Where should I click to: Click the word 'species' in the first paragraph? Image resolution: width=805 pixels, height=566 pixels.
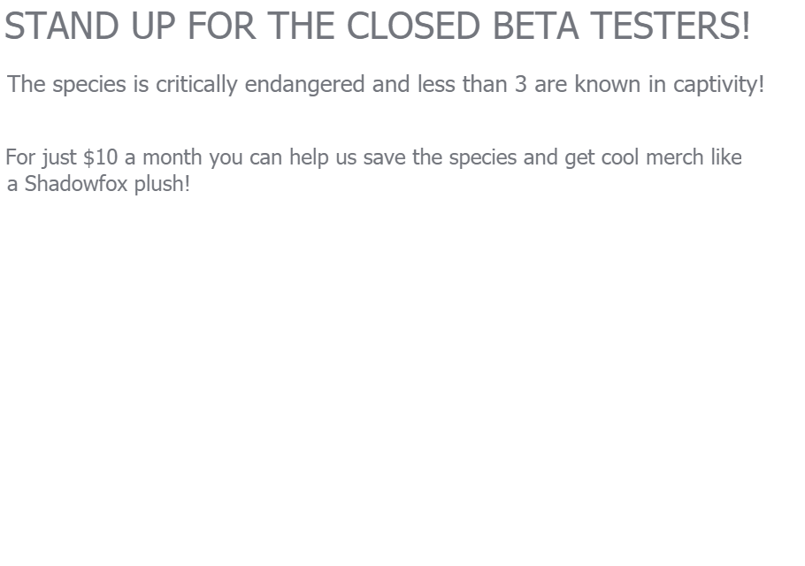(x=89, y=85)
